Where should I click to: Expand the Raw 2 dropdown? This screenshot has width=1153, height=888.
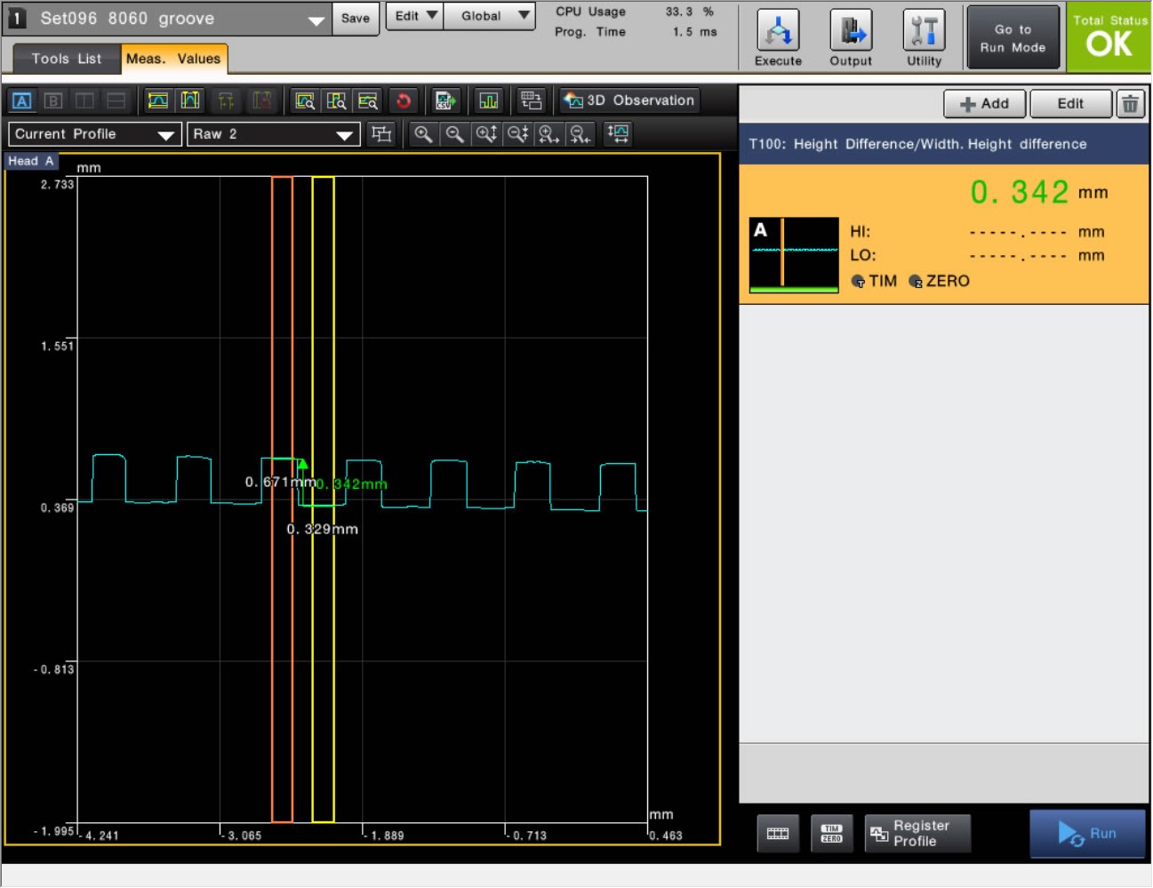coord(272,134)
